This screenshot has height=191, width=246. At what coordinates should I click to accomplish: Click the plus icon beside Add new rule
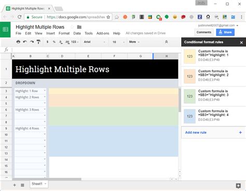(240, 132)
